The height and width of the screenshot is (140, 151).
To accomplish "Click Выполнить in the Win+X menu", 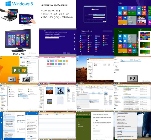I will click(x=119, y=134).
